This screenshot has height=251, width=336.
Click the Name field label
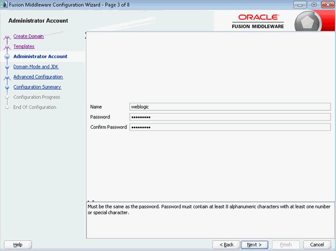pos(96,107)
